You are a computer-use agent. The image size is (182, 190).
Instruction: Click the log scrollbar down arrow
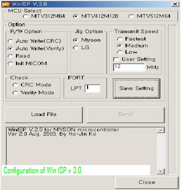[x=161, y=171]
